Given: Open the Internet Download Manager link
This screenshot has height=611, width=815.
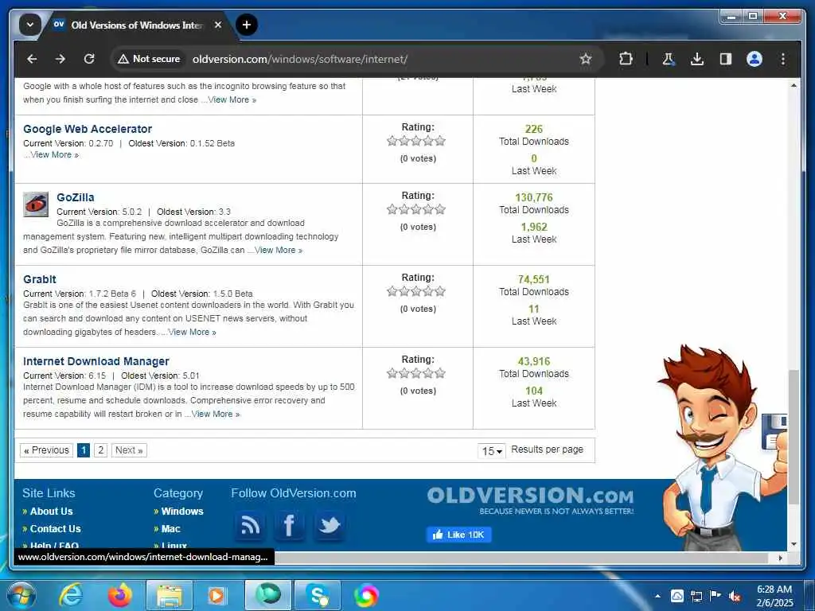Looking at the screenshot, I should click(96, 361).
